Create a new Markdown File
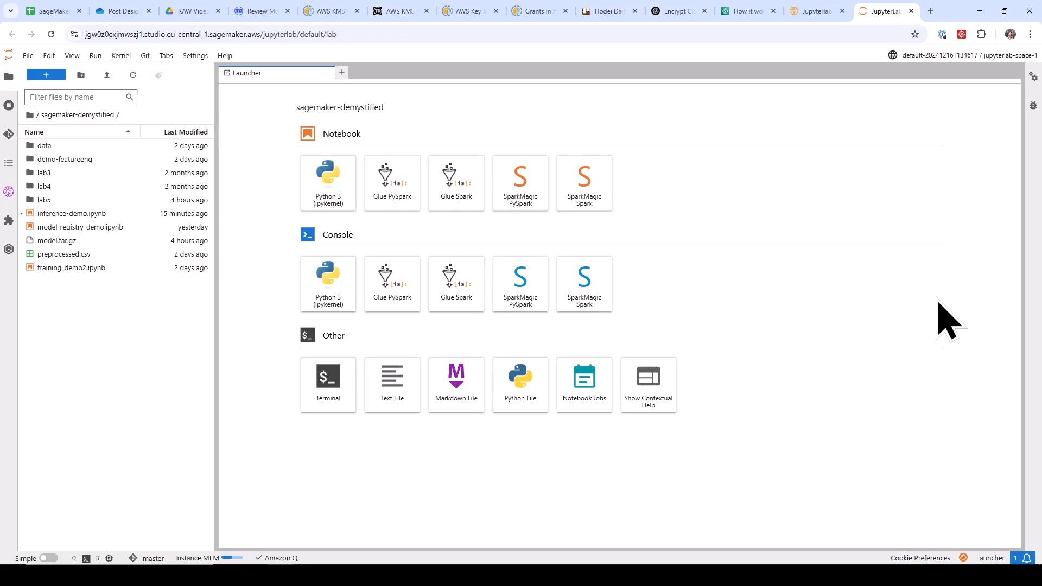 click(x=456, y=385)
